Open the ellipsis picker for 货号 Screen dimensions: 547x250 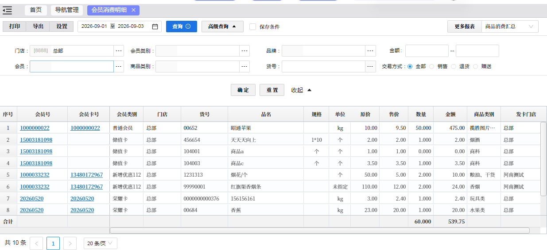[371, 67]
